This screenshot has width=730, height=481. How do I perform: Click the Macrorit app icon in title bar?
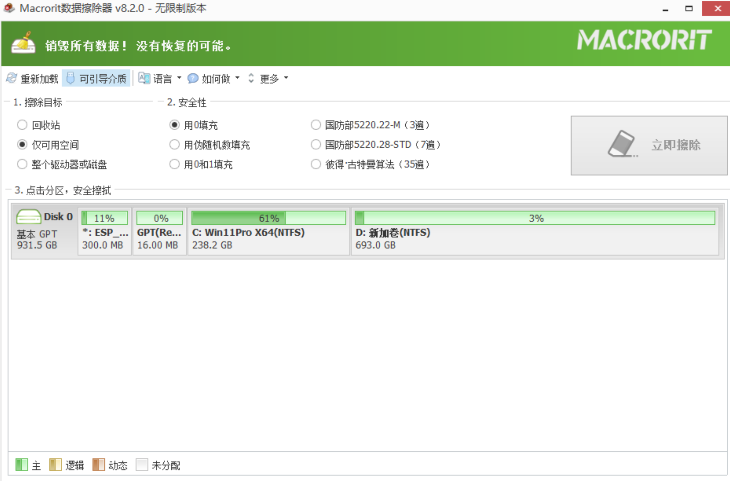[9, 8]
